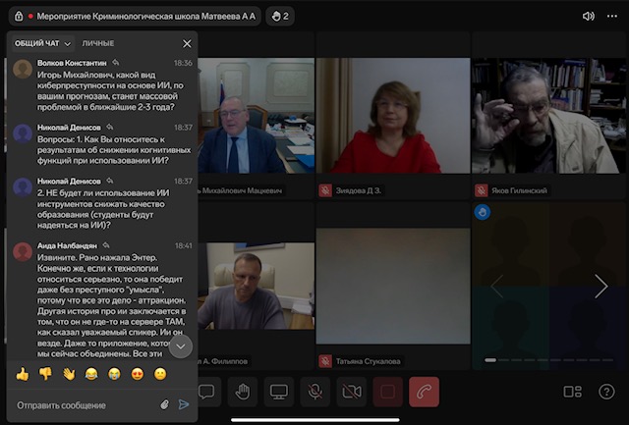Send the chat message with arrow icon
The width and height of the screenshot is (629, 425).
[x=184, y=403]
